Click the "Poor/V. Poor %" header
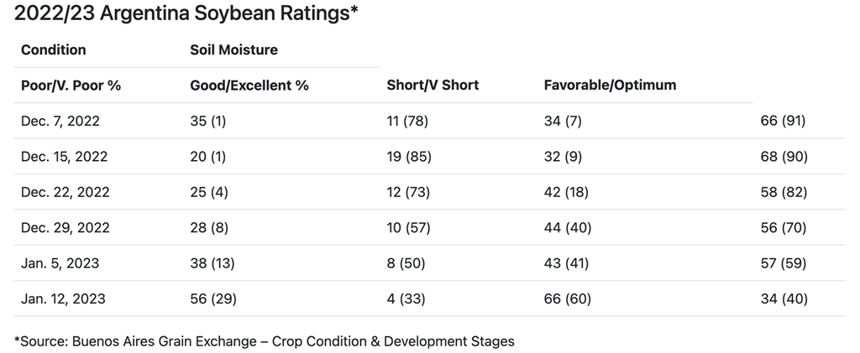 [x=71, y=85]
